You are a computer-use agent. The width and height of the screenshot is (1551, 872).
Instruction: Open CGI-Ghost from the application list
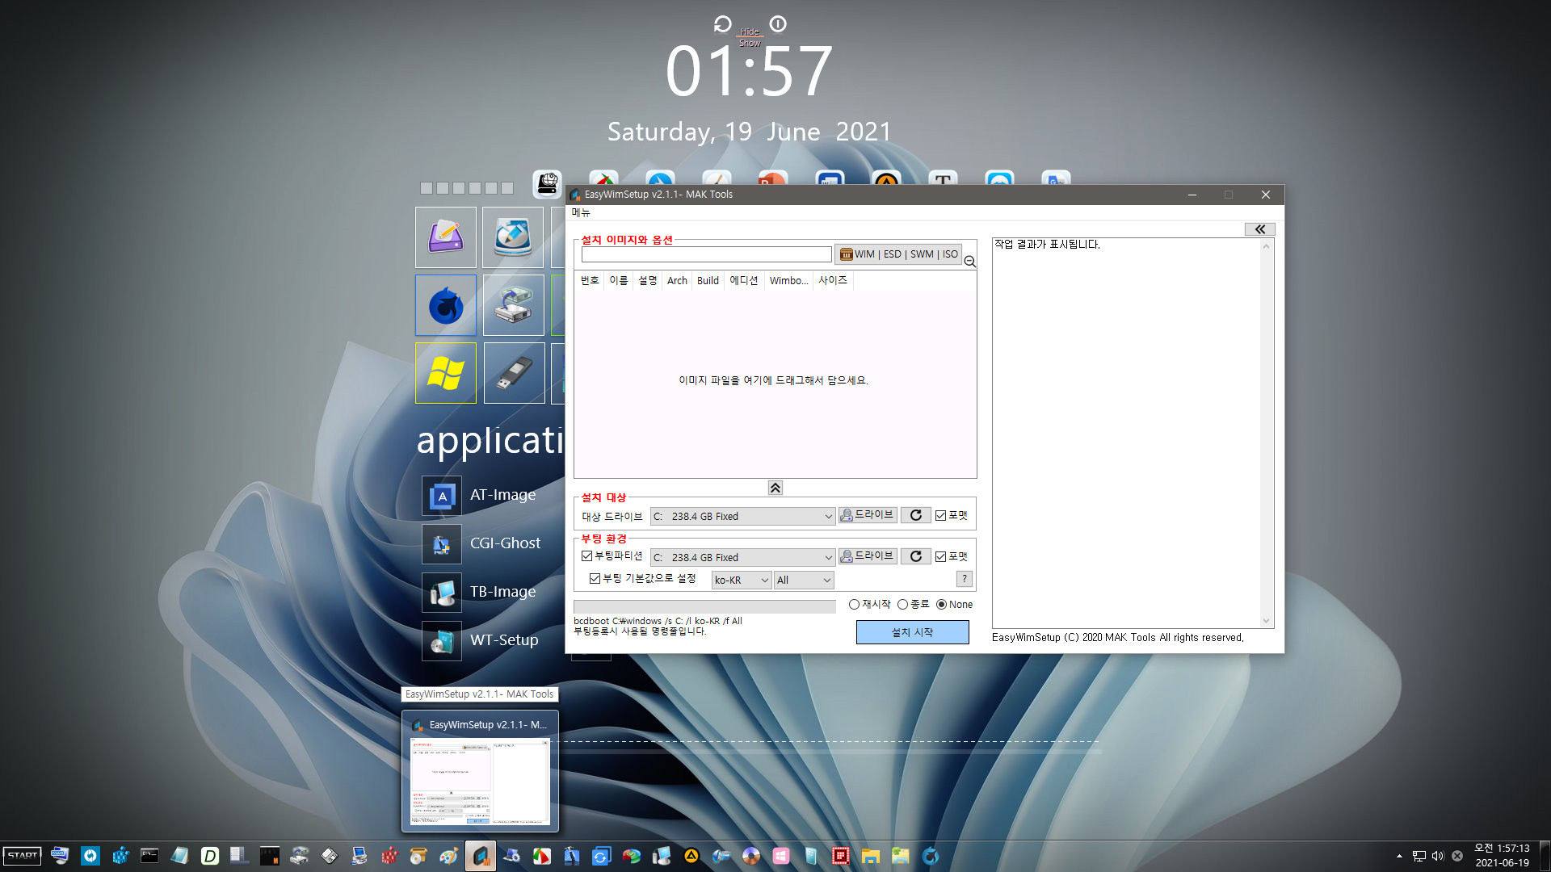coord(482,543)
